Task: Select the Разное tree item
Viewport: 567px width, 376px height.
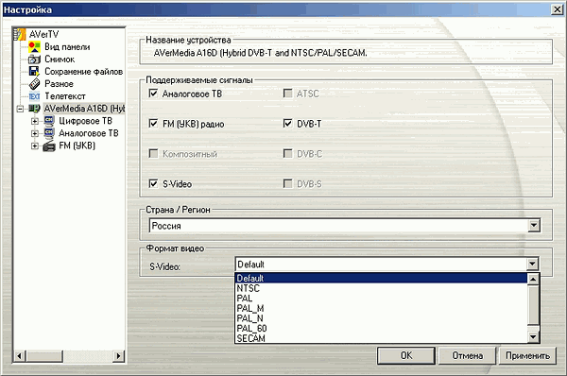Action: (59, 84)
